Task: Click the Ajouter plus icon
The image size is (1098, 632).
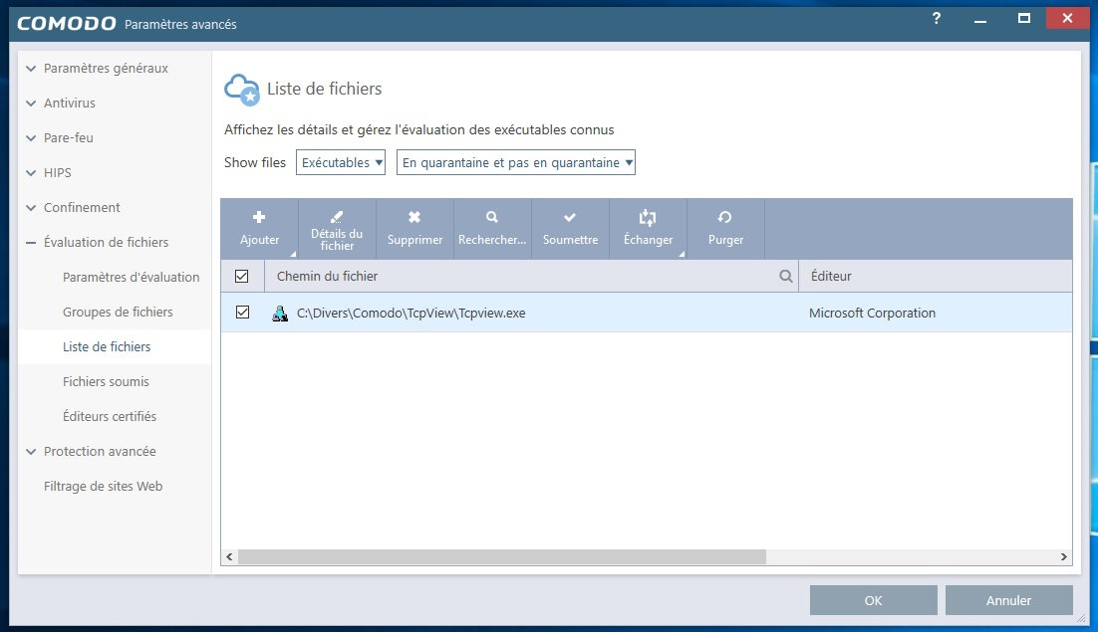Action: (x=259, y=217)
